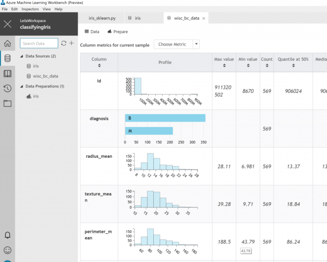This screenshot has height=262, width=327.
Task: Open the Notebooks book icon
Action: point(8,74)
